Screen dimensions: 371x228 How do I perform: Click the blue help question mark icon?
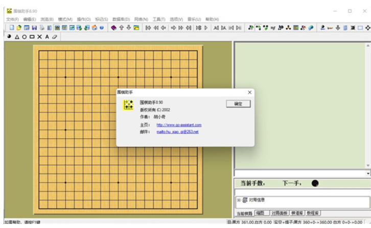click(101, 28)
